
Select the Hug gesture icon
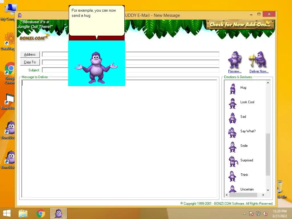click(233, 89)
